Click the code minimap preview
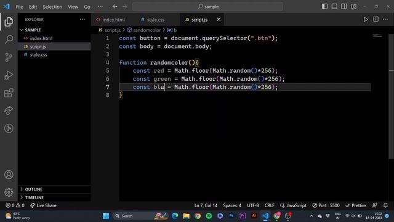The height and width of the screenshot is (222, 394). pos(377,36)
